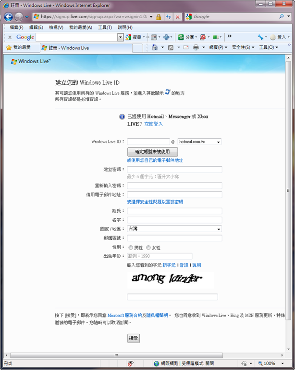
Task: Open the 網頁(P) Page dropdown menu
Action: click(x=218, y=47)
